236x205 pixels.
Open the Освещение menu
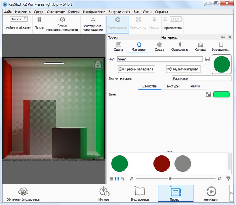55,11
